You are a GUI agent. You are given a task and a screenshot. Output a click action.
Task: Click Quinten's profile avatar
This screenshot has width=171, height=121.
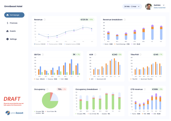(149, 6)
